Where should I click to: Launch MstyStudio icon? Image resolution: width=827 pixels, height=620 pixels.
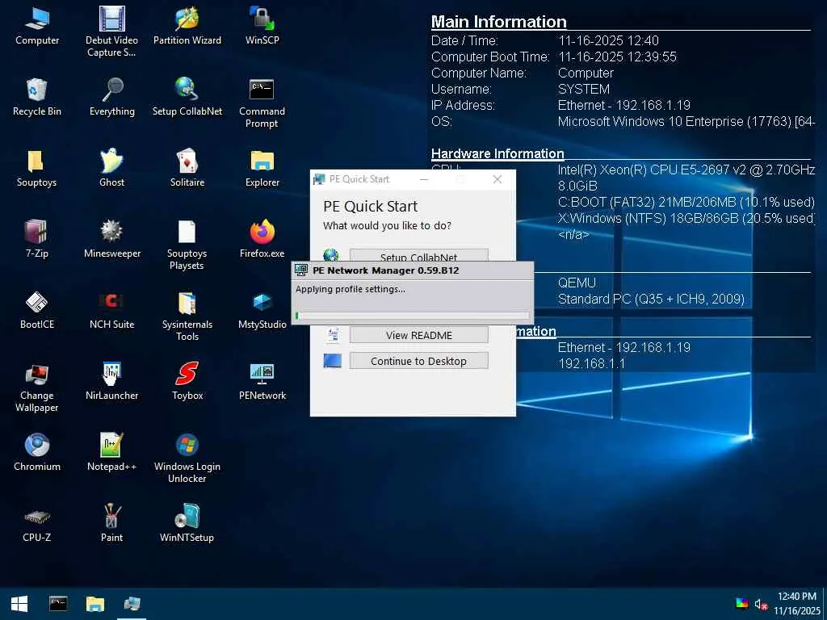262,311
